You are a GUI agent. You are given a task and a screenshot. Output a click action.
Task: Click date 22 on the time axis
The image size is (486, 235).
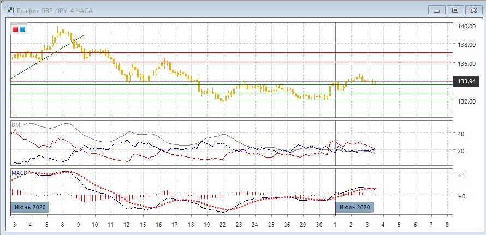(222, 225)
